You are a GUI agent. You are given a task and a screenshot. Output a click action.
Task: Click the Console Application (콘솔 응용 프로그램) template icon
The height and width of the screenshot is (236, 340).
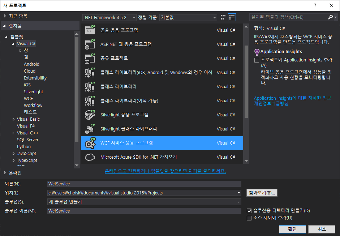click(90, 30)
